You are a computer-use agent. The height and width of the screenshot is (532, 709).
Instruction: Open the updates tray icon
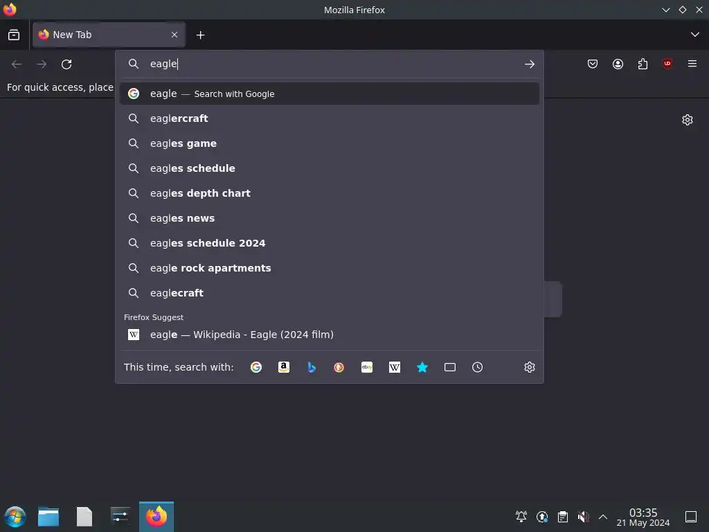coord(542,516)
